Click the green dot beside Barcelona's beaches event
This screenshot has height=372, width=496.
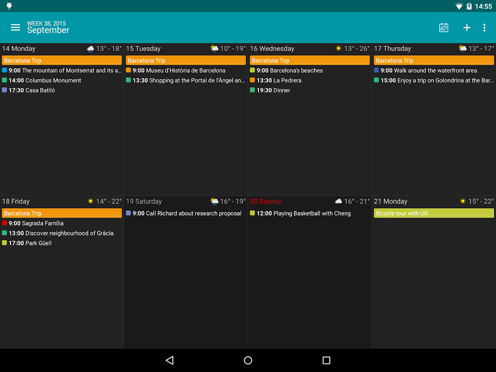(252, 70)
